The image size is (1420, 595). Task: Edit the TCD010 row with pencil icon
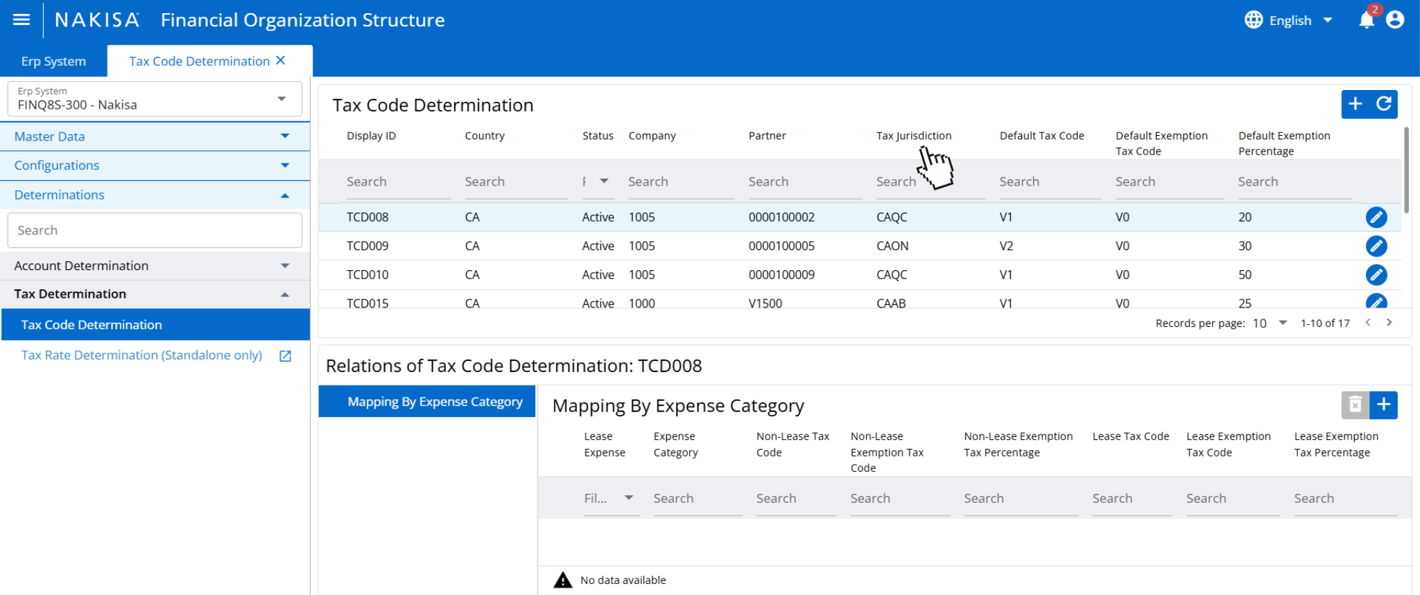[x=1376, y=275]
